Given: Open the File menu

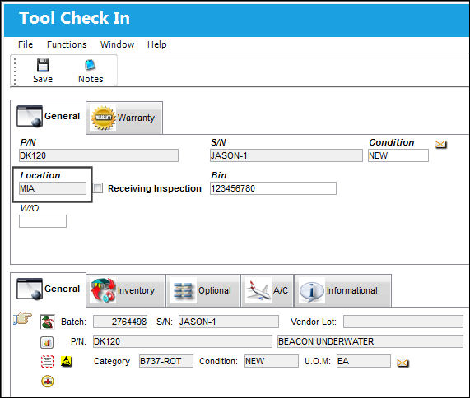Looking at the screenshot, I should point(26,44).
